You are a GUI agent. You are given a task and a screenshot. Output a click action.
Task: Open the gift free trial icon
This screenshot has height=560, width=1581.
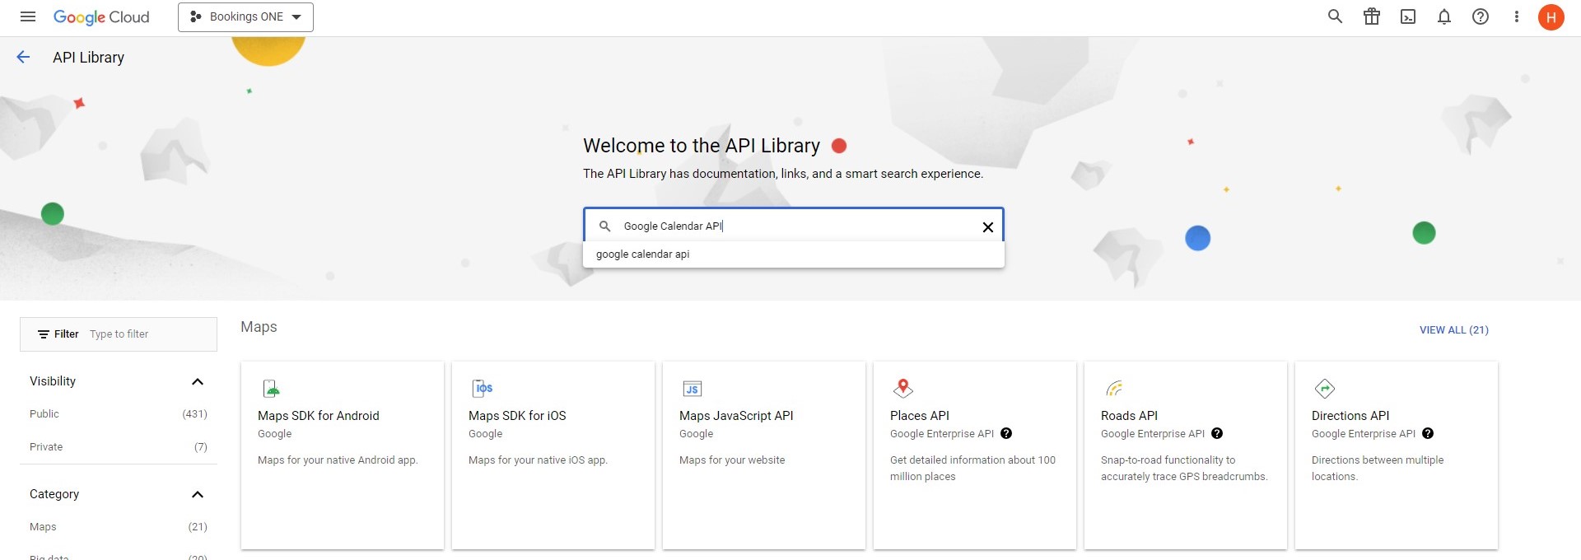[x=1371, y=16]
